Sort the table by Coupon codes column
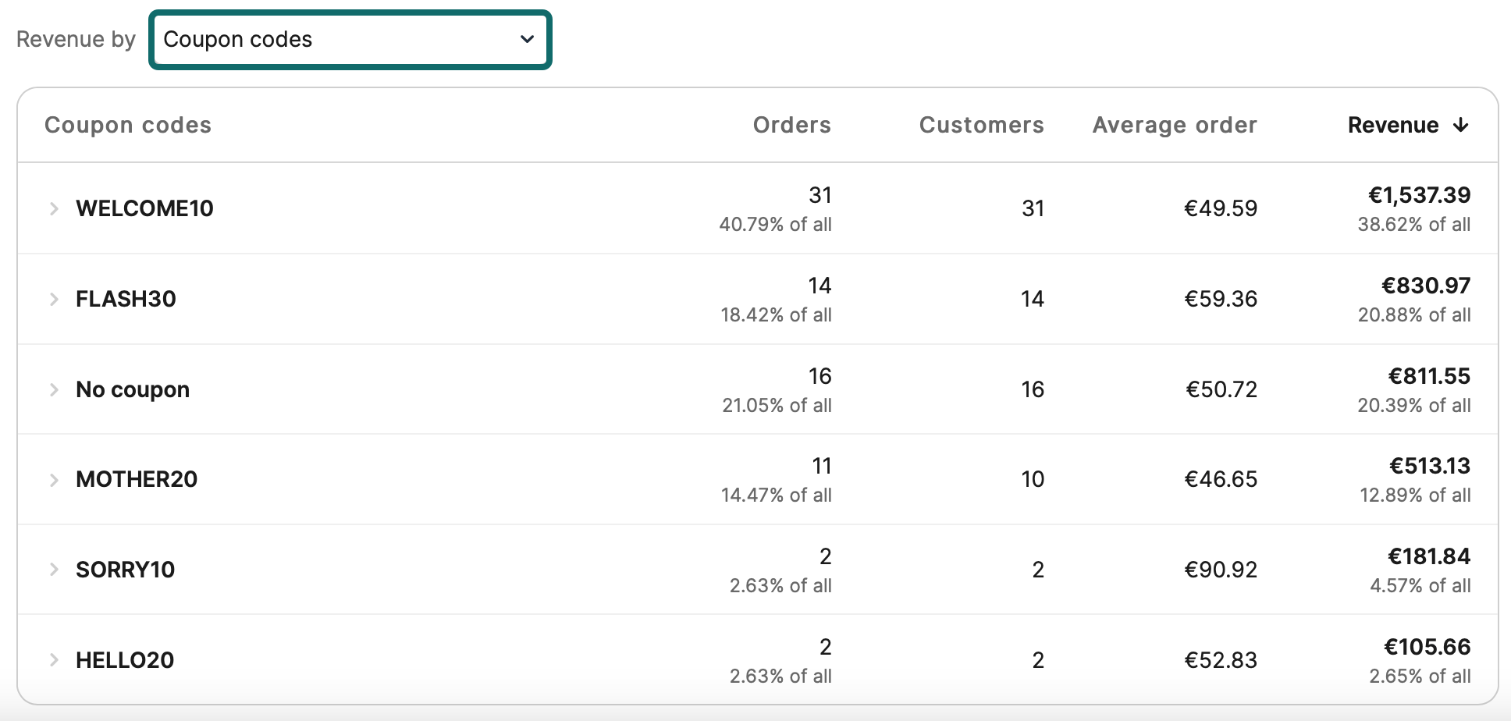The height and width of the screenshot is (721, 1511). point(128,125)
